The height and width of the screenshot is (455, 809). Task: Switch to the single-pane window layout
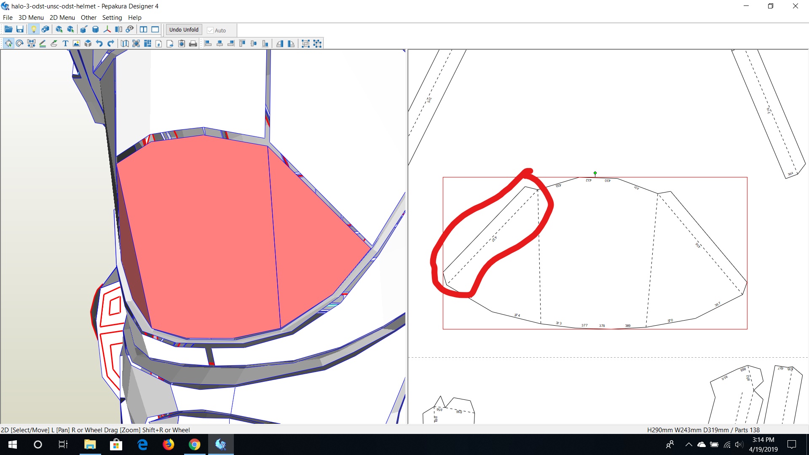155,29
